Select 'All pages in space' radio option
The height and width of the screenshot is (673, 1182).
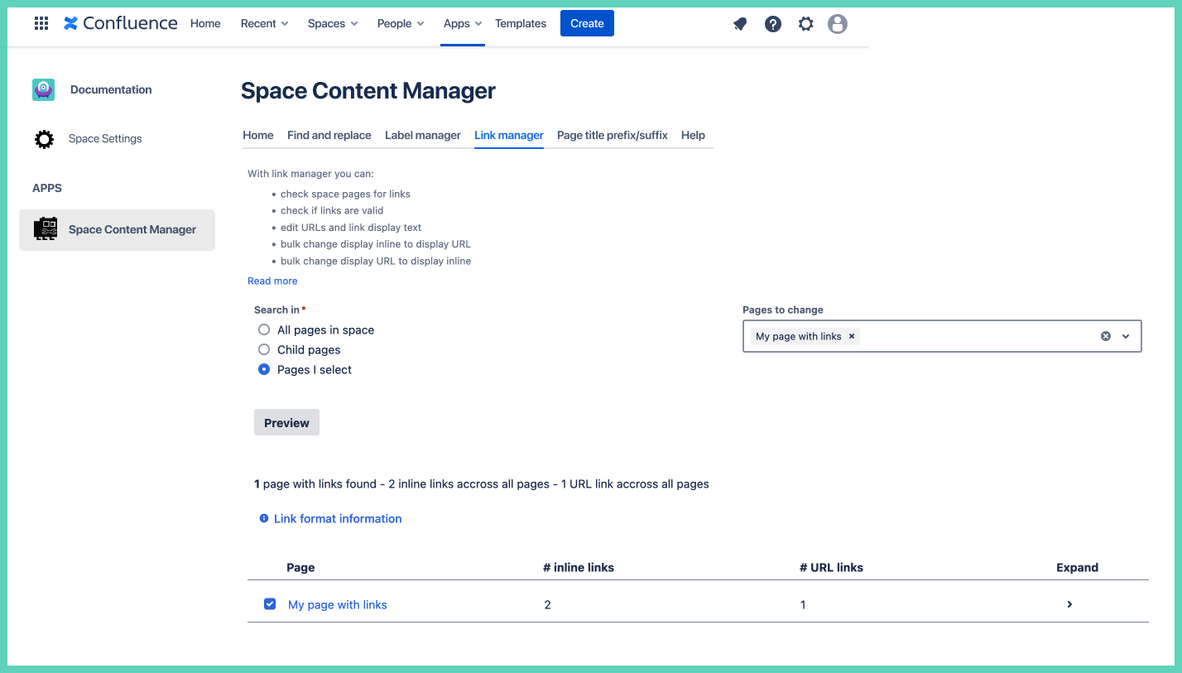(x=264, y=329)
